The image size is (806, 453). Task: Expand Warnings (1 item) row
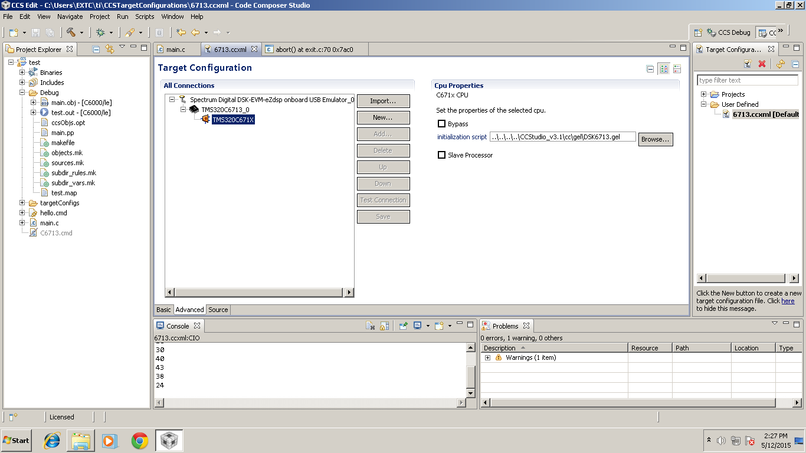(x=487, y=357)
